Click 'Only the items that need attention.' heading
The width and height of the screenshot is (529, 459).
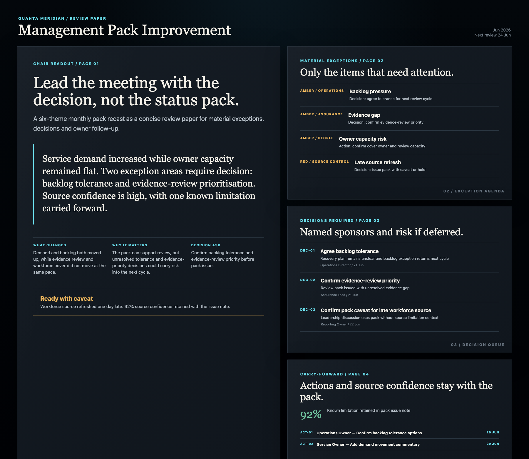(377, 72)
